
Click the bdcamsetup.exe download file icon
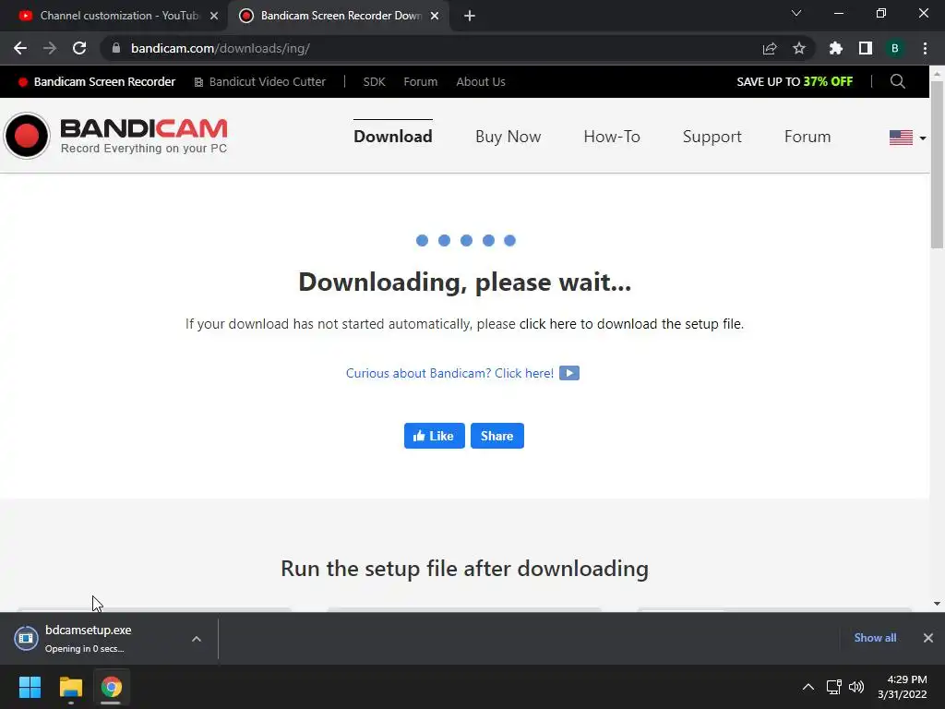pyautogui.click(x=27, y=638)
